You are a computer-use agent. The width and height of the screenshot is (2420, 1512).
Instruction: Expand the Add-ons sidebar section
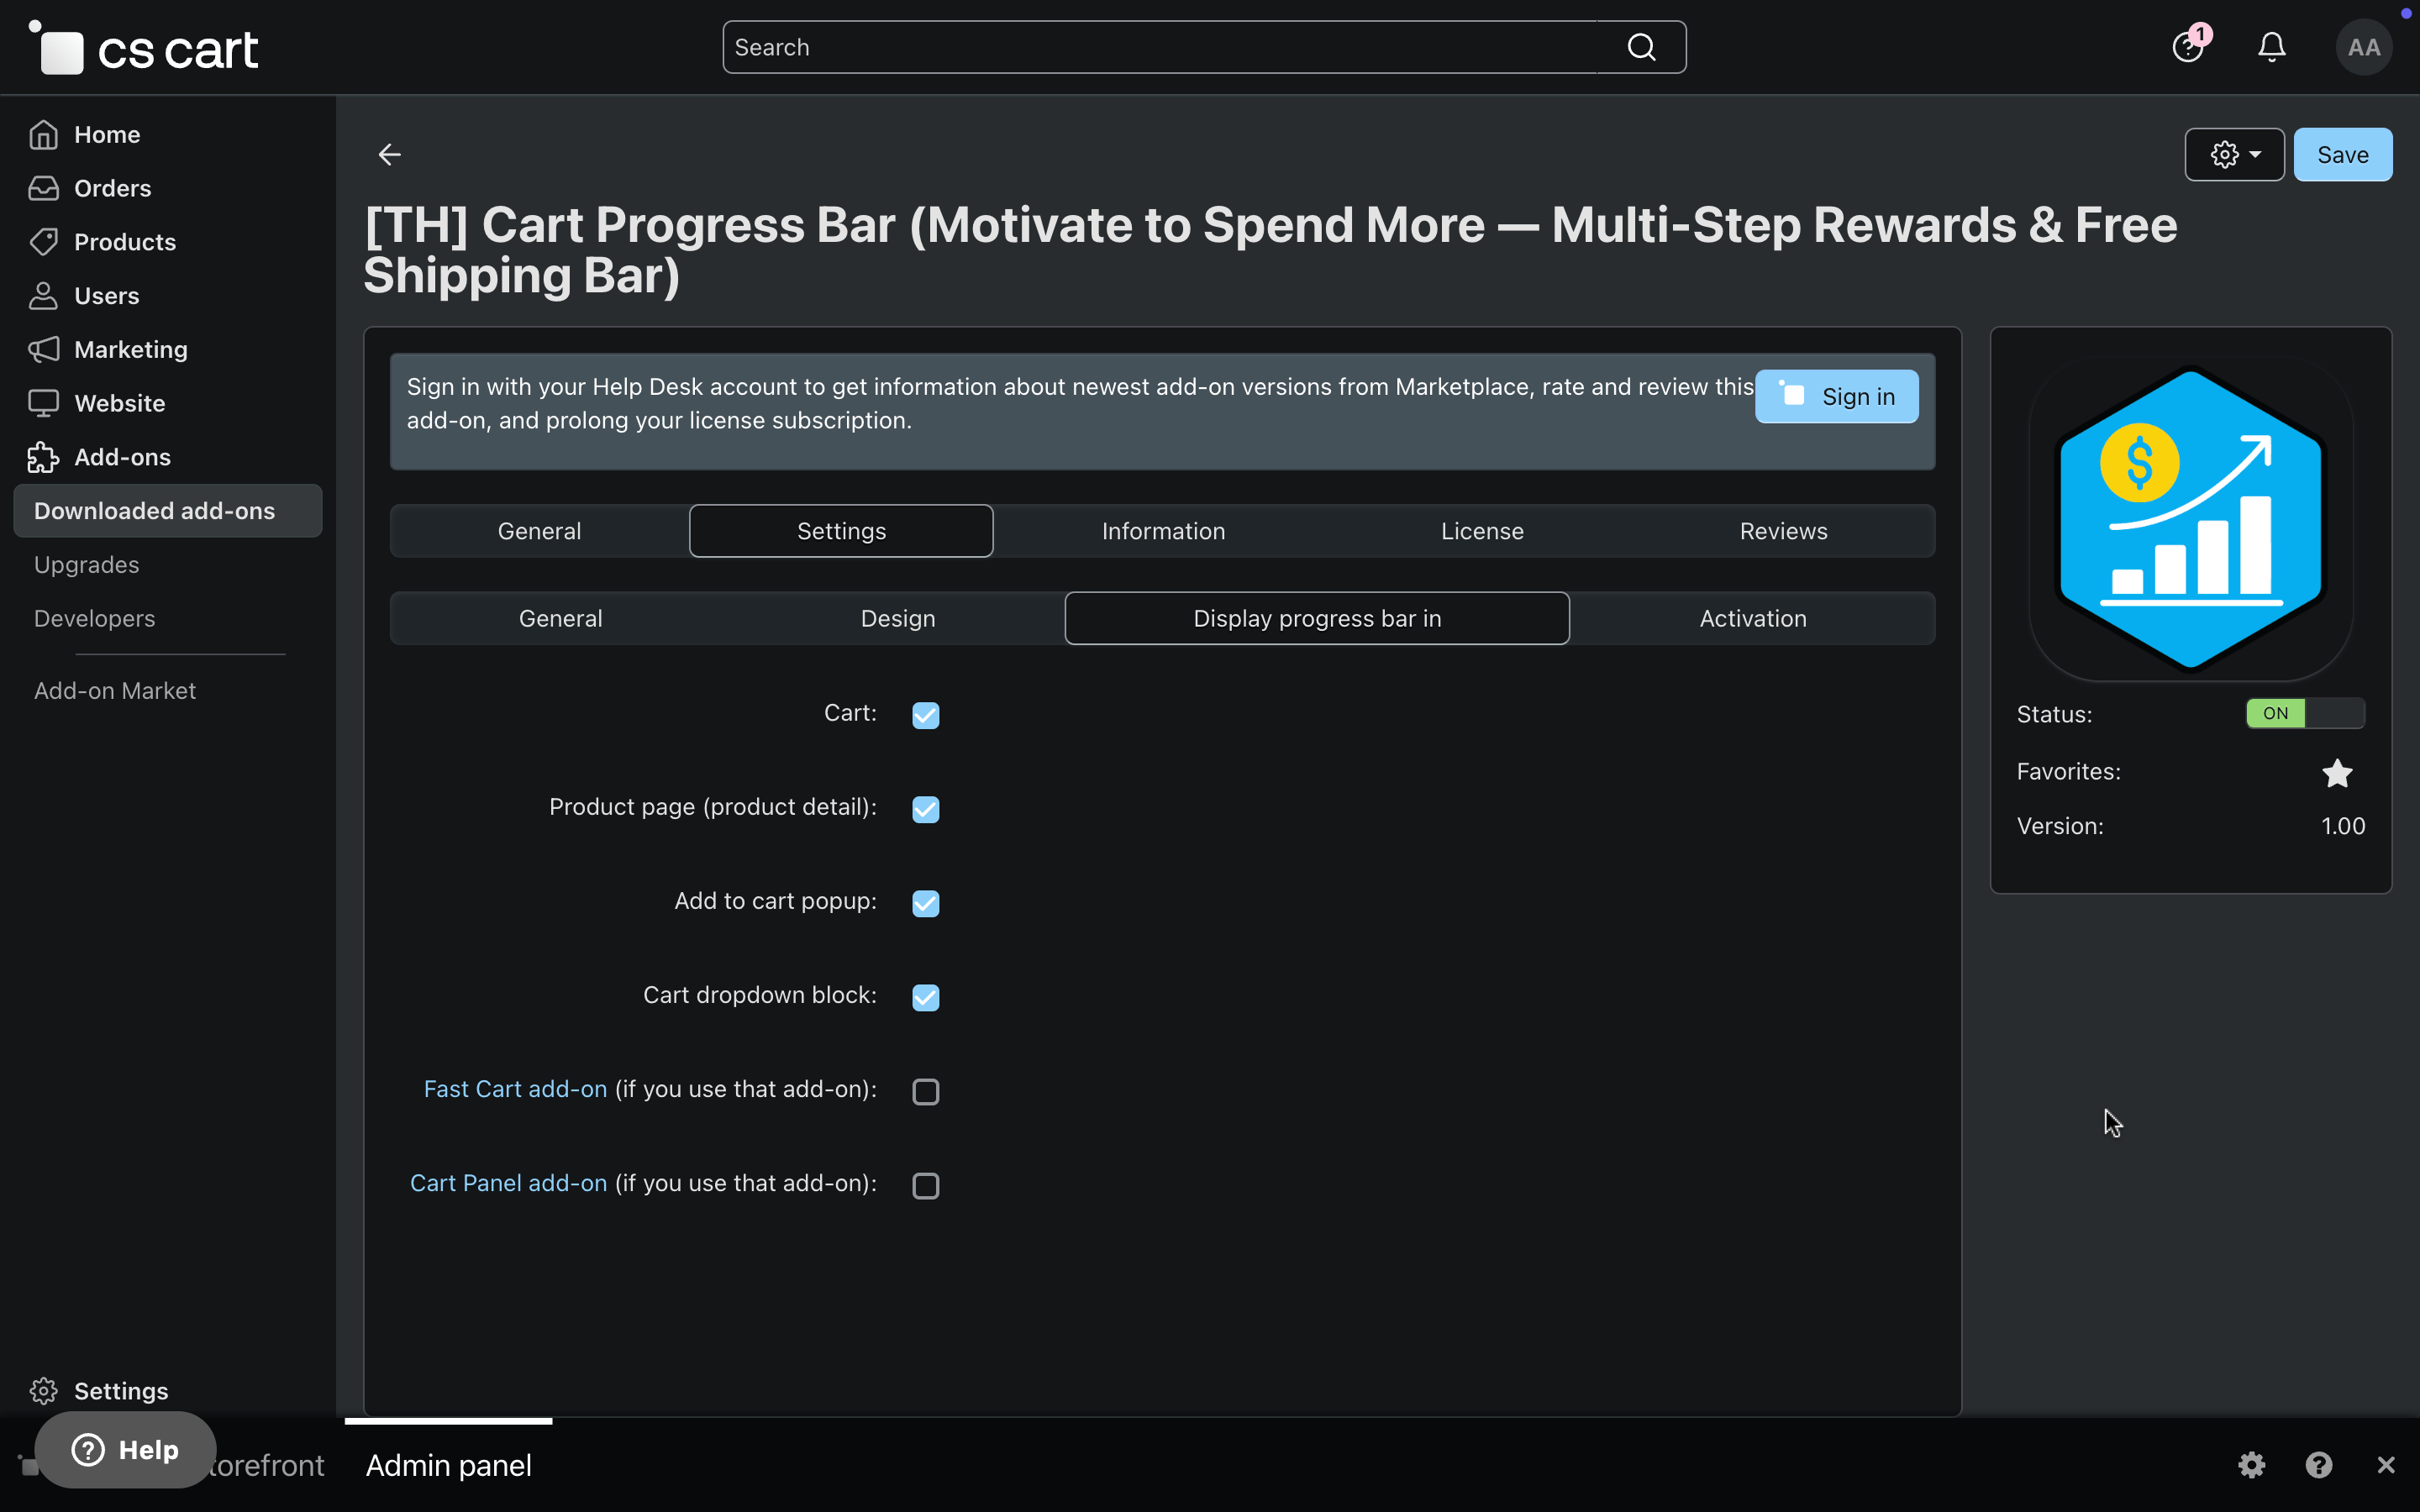pyautogui.click(x=122, y=457)
